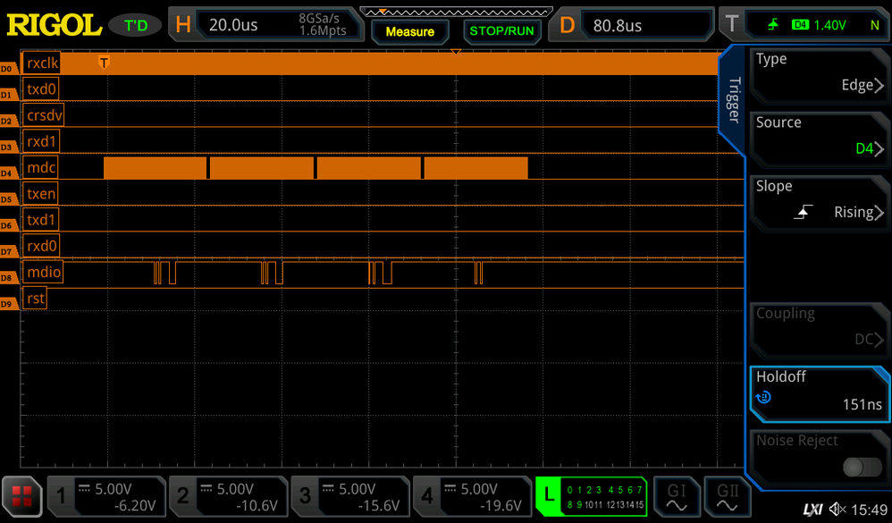
Task: Toggle the muted speaker icon
Action: point(837,509)
